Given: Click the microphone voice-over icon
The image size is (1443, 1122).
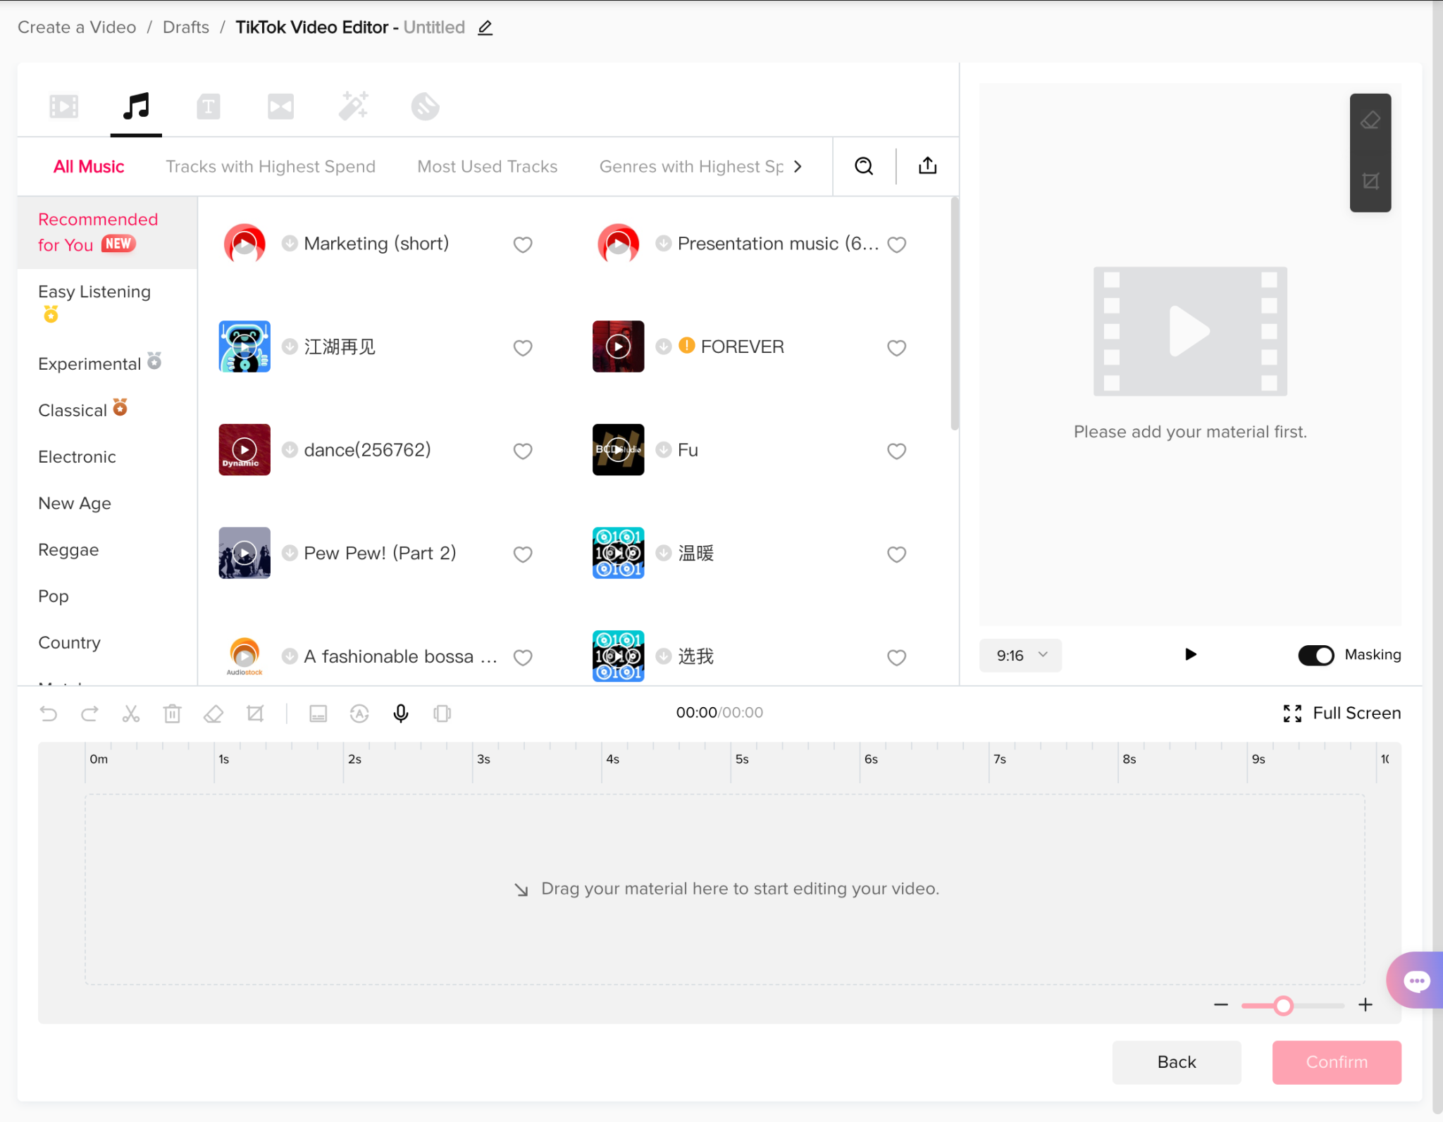Looking at the screenshot, I should click(400, 713).
